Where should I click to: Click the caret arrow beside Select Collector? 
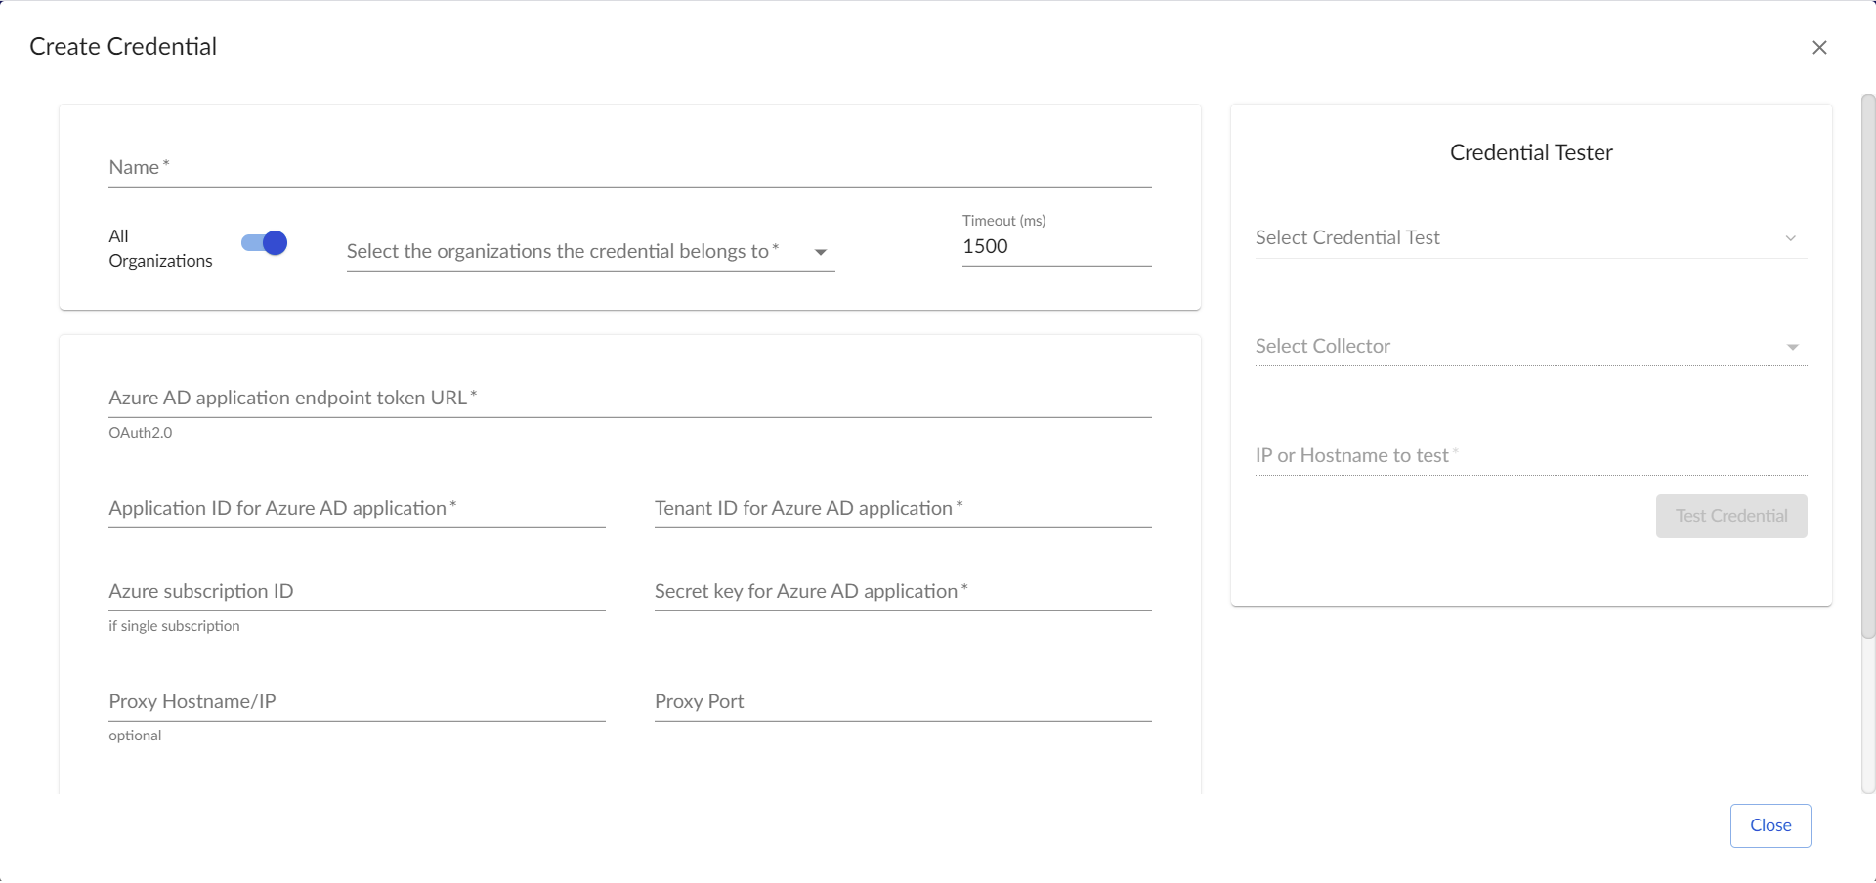click(1793, 348)
